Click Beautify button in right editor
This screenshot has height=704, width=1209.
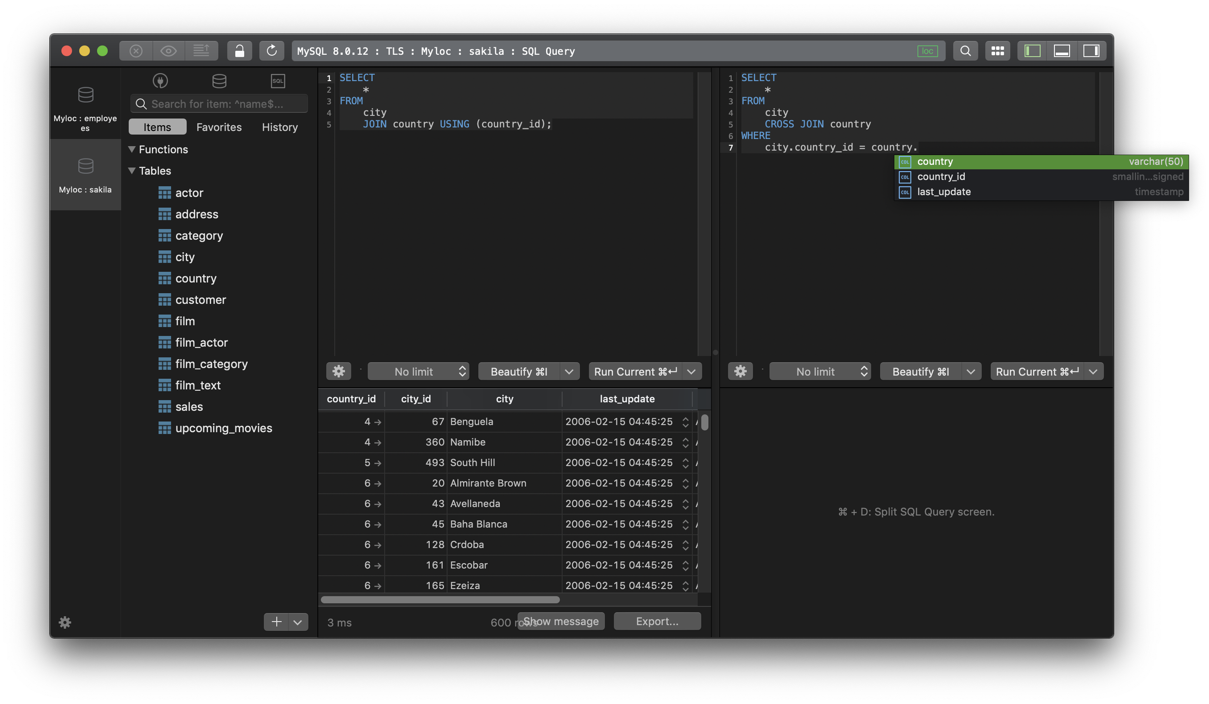coord(920,372)
